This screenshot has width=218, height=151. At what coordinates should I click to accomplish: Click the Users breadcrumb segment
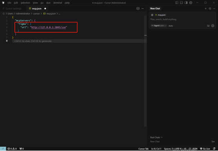coord(10,14)
